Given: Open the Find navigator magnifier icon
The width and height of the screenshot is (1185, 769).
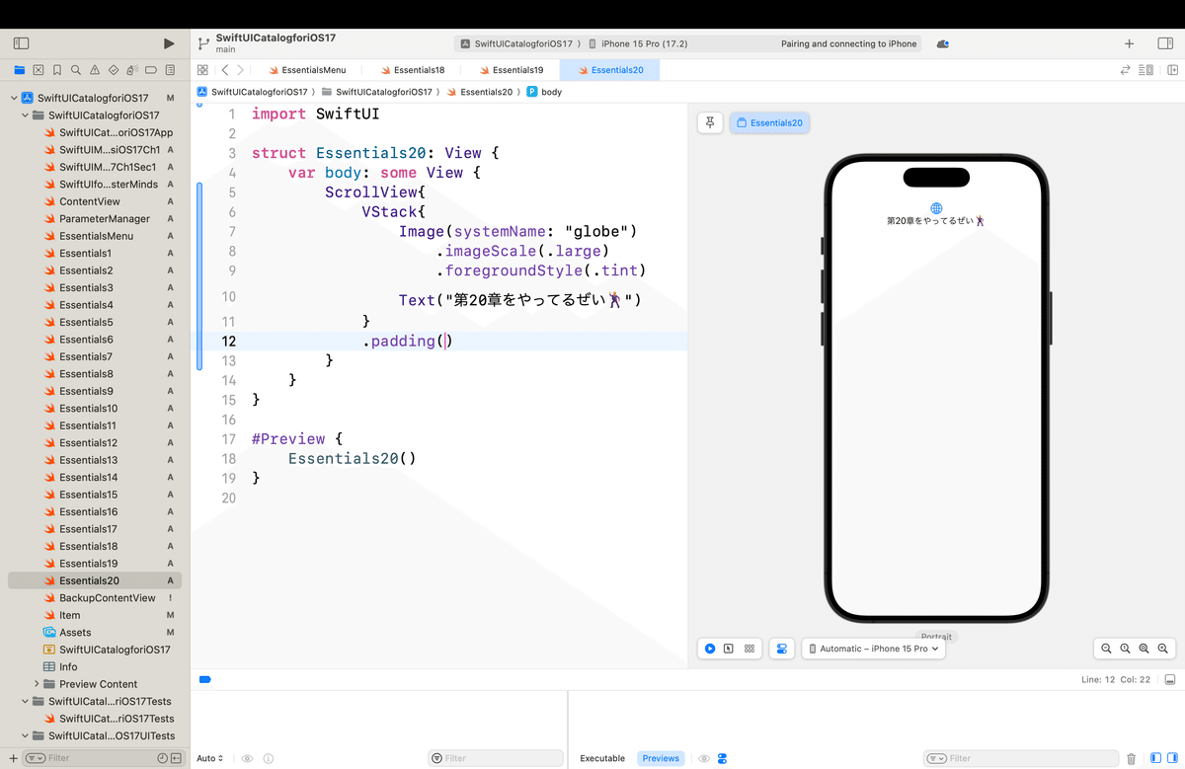Looking at the screenshot, I should pyautogui.click(x=76, y=70).
